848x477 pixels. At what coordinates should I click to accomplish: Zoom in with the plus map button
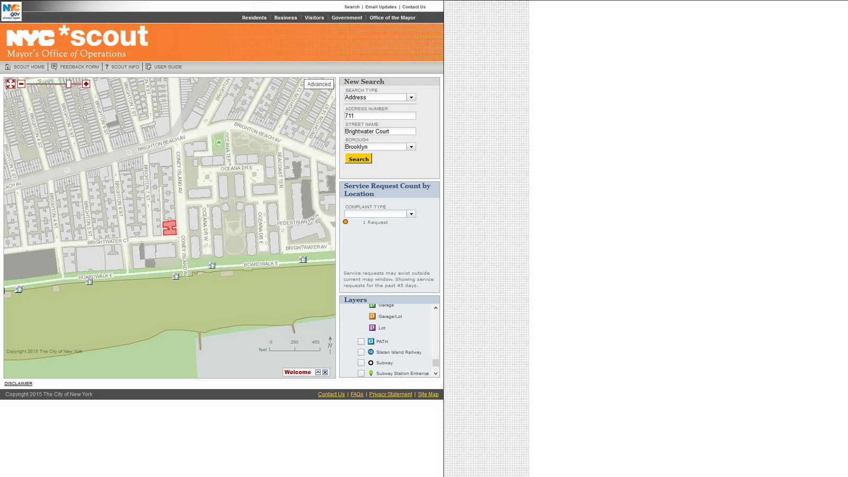tap(86, 84)
